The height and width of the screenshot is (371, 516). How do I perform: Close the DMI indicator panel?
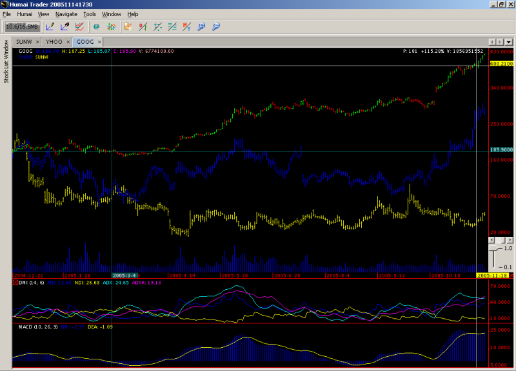(x=15, y=283)
